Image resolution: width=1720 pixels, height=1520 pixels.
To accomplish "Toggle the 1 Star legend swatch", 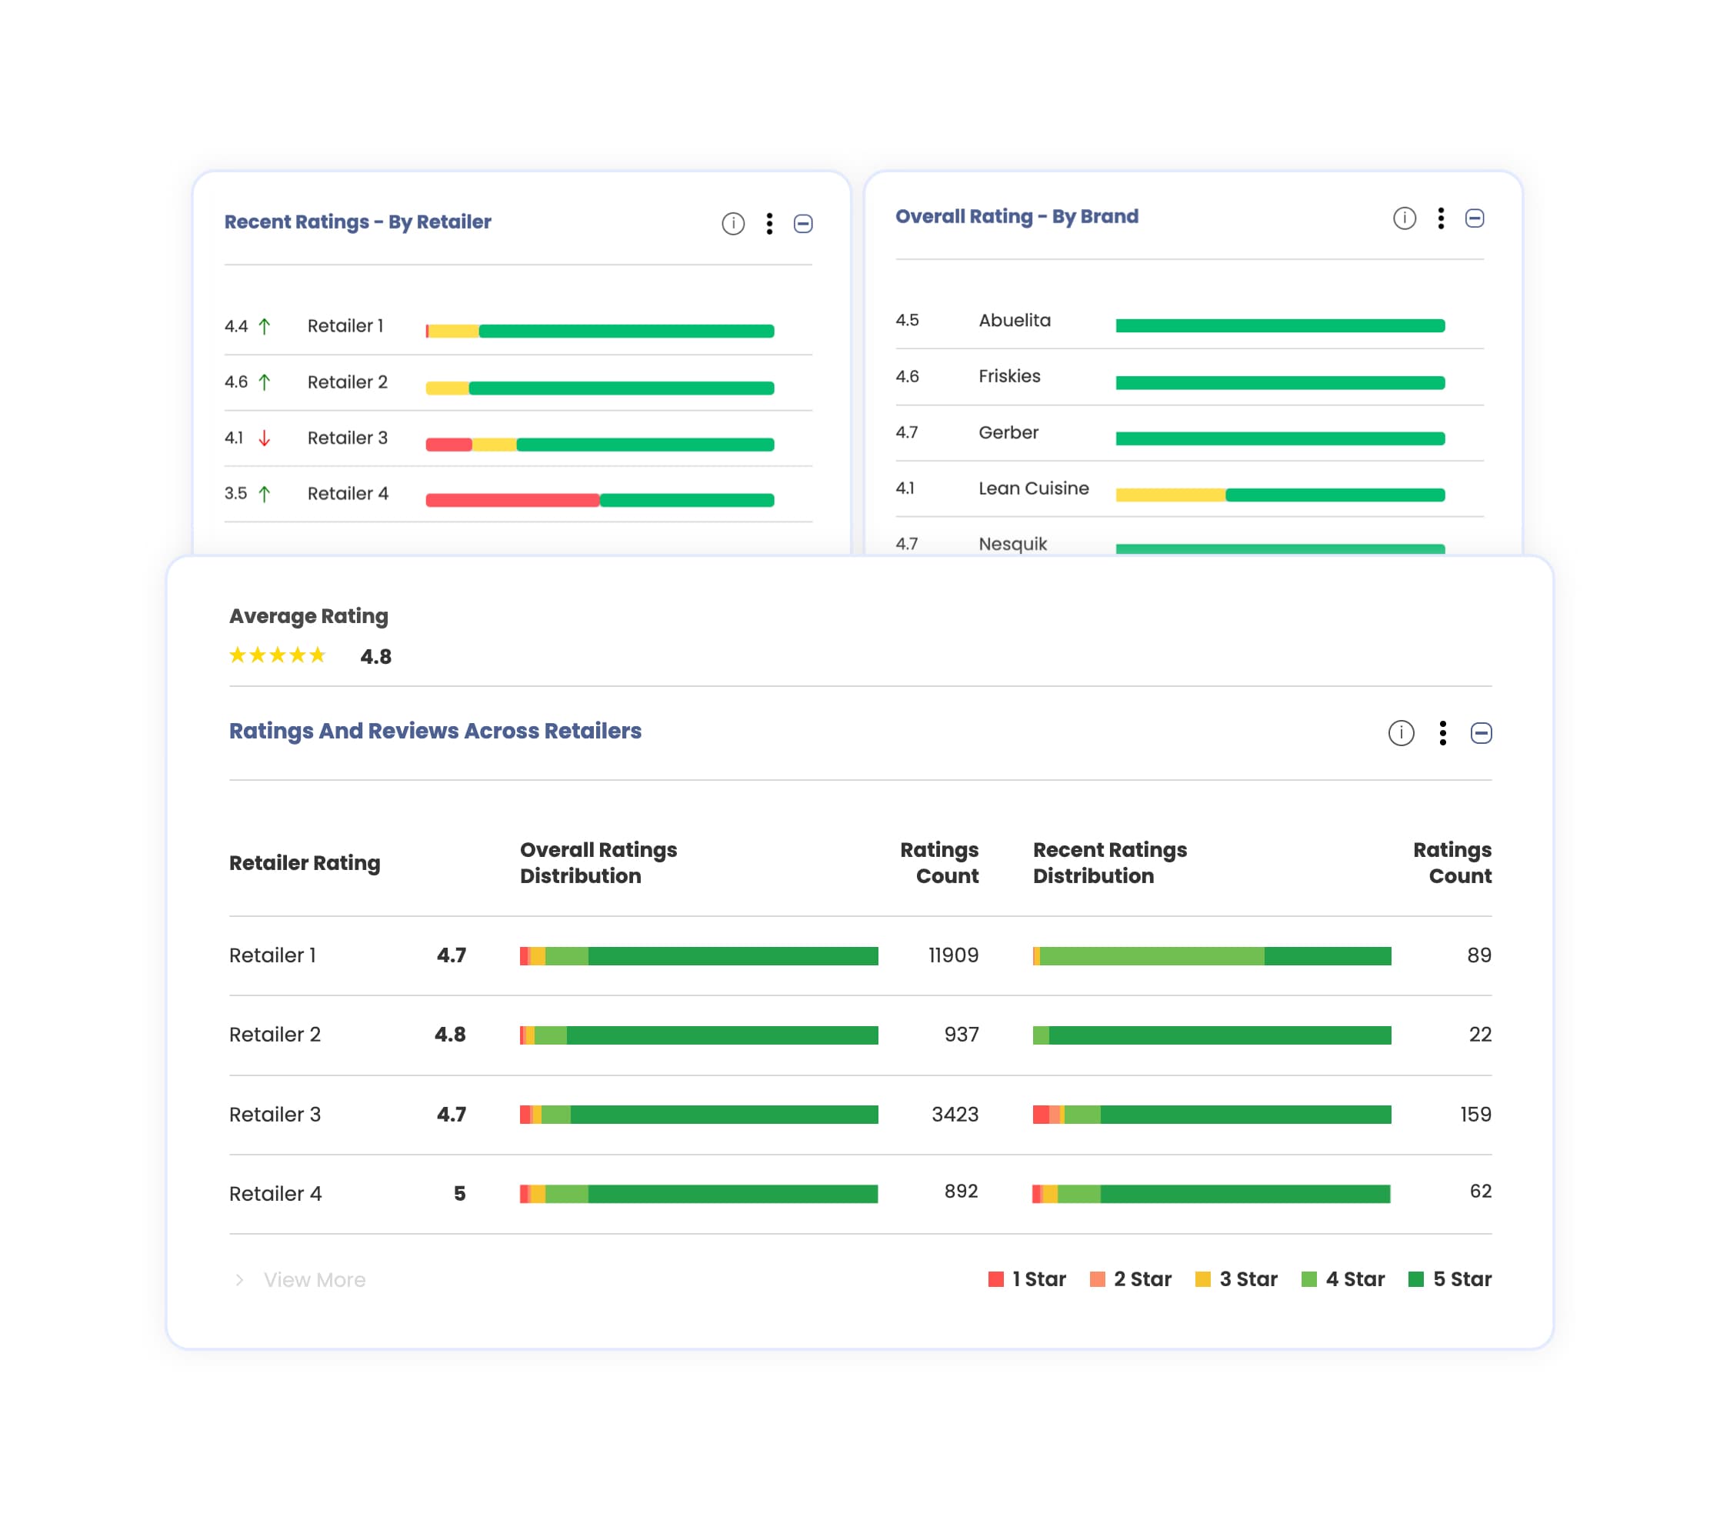I will point(995,1279).
